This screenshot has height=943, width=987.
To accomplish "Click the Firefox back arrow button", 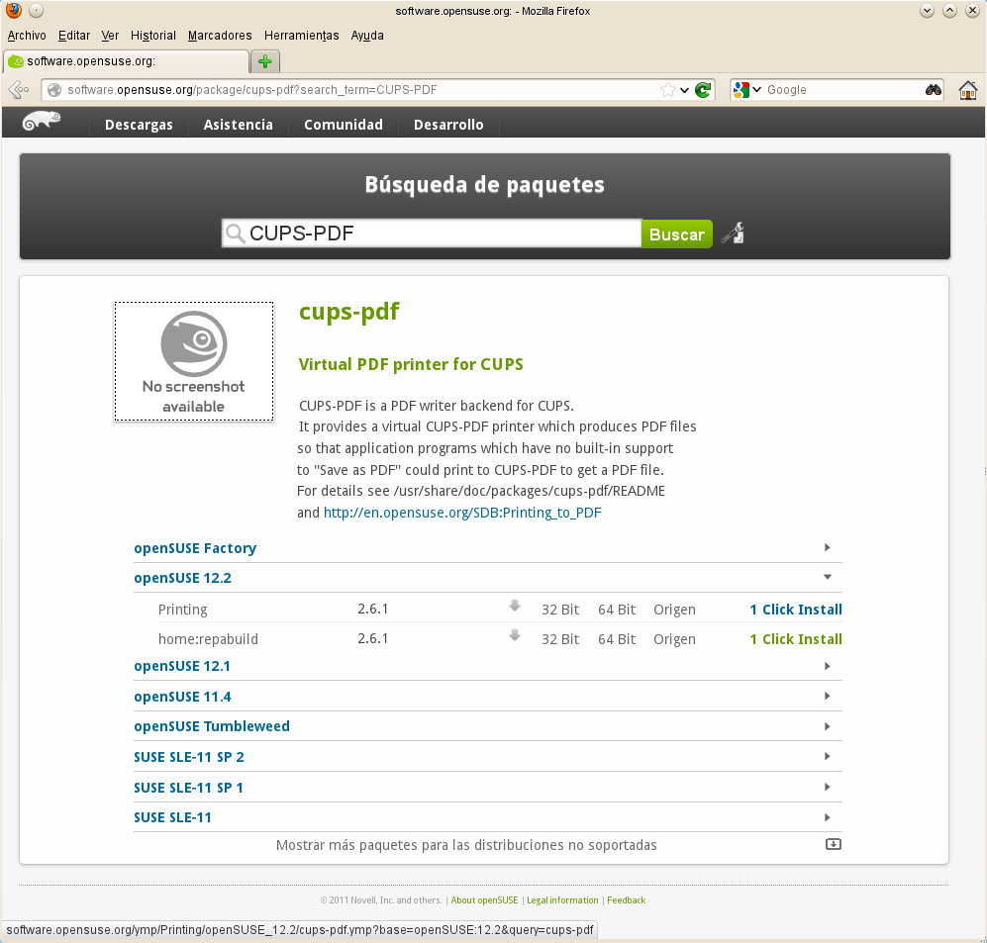I will pos(19,90).
